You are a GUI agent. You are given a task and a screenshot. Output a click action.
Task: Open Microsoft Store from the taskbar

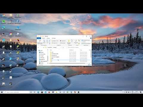point(42,92)
